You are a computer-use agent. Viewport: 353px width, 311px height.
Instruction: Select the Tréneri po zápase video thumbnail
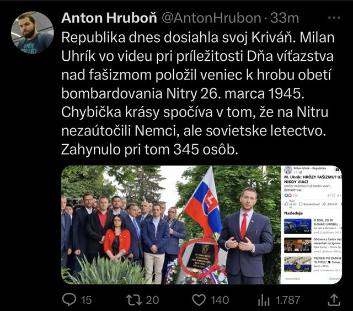click(x=298, y=264)
